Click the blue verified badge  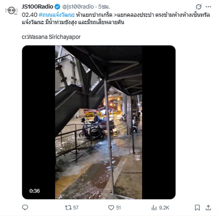point(57,7)
